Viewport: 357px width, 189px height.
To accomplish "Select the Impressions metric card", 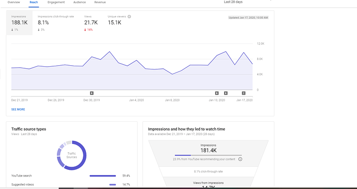I will pyautogui.click(x=19, y=23).
